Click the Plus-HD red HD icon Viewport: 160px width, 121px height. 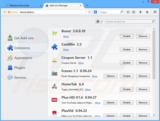(54, 100)
